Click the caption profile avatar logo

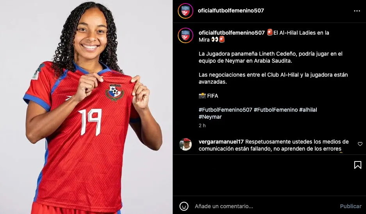[x=185, y=35]
